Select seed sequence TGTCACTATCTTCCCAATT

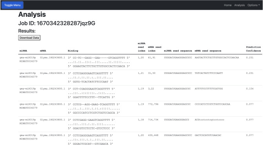point(209,73)
